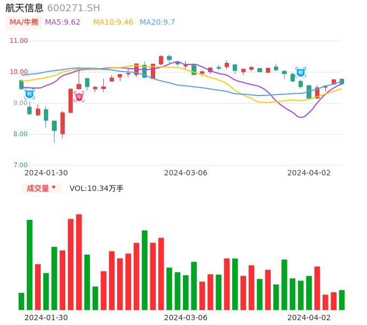Image resolution: width=367 pixels, height=325 pixels.
Task: Click the blue bear marker near April
Action: tap(301, 72)
